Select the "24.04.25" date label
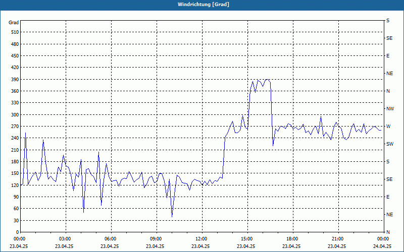 pos(382,246)
